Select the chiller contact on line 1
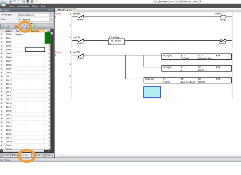Image resolution: width=241 pixels, height=175 pixels. pos(81,17)
